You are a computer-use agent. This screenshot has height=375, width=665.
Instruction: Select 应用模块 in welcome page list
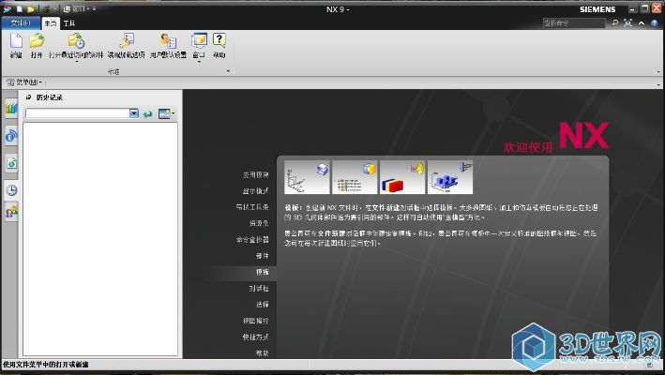256,174
